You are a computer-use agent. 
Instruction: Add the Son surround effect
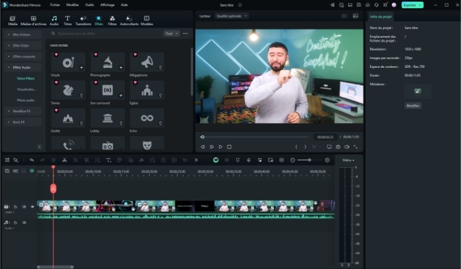[121, 95]
